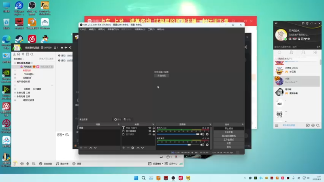Image resolution: width=324 pixels, height=182 pixels.
Task: Select friend 小呆 in YY friends list
Action: [297, 80]
